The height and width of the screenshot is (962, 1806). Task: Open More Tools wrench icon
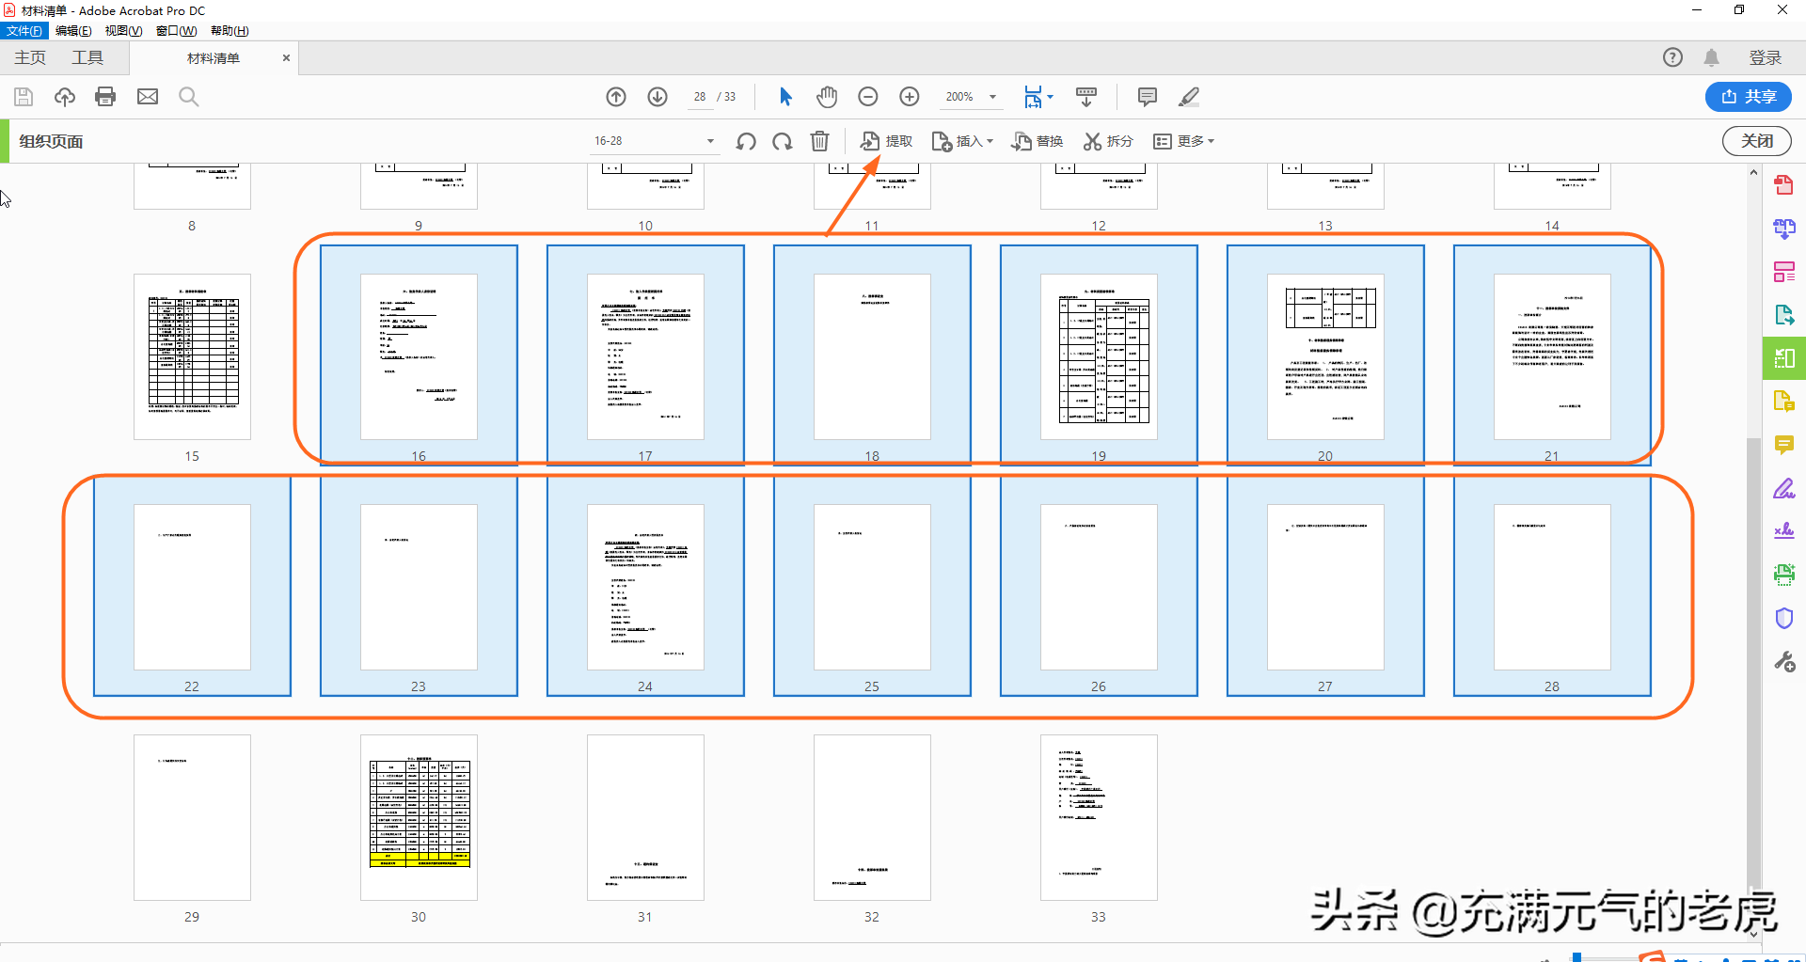click(1783, 661)
